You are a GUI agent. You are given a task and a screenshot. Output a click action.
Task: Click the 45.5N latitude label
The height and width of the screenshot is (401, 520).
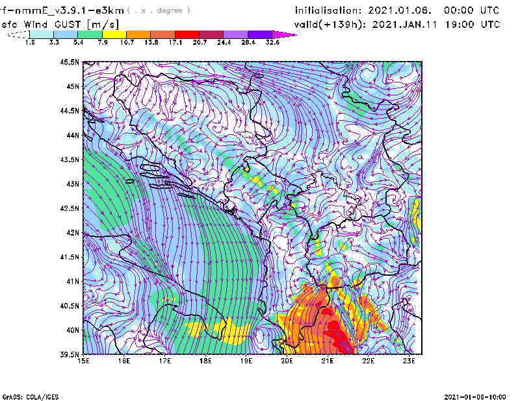70,62
